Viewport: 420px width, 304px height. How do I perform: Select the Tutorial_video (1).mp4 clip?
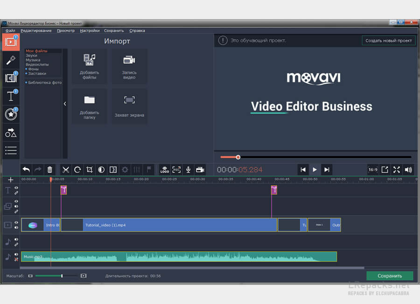tap(169, 225)
